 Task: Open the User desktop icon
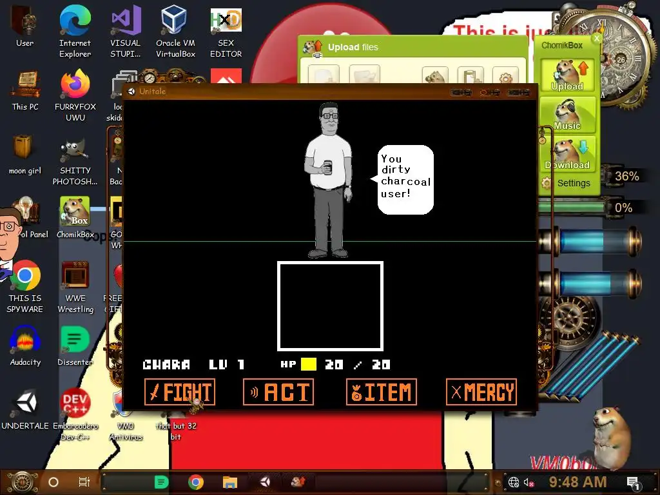pyautogui.click(x=24, y=26)
